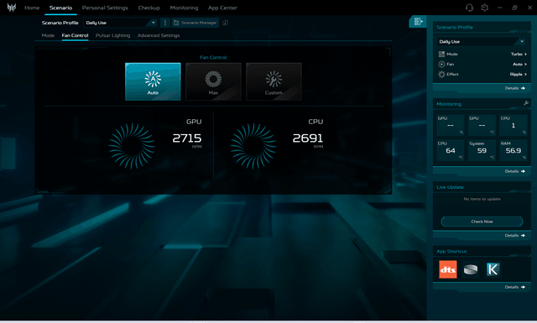The image size is (537, 323).
Task: Click the GPU temperature tile
Action: point(482,125)
